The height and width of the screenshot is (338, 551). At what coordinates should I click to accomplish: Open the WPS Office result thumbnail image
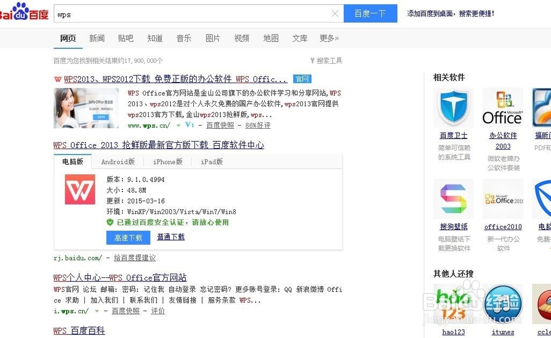coord(86,108)
